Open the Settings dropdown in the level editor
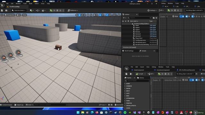The width and height of the screenshot is (205, 115). (152, 11)
